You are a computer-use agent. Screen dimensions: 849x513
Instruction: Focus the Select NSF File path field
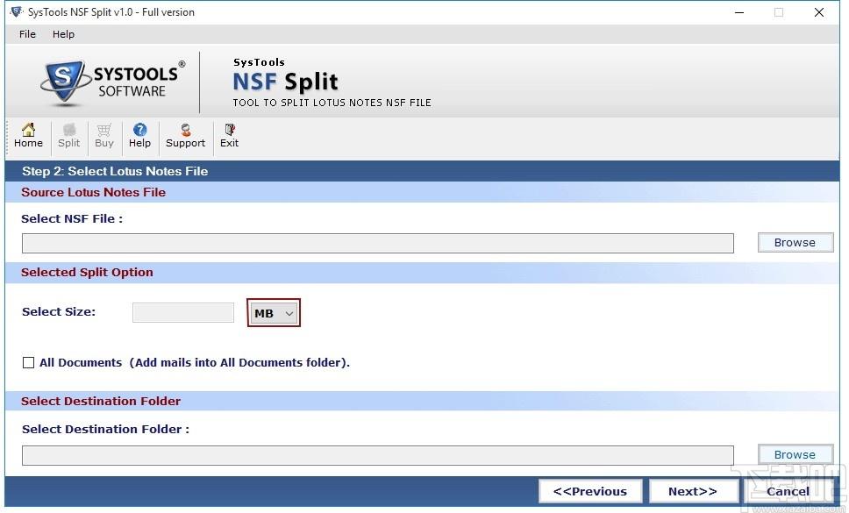pyautogui.click(x=378, y=243)
